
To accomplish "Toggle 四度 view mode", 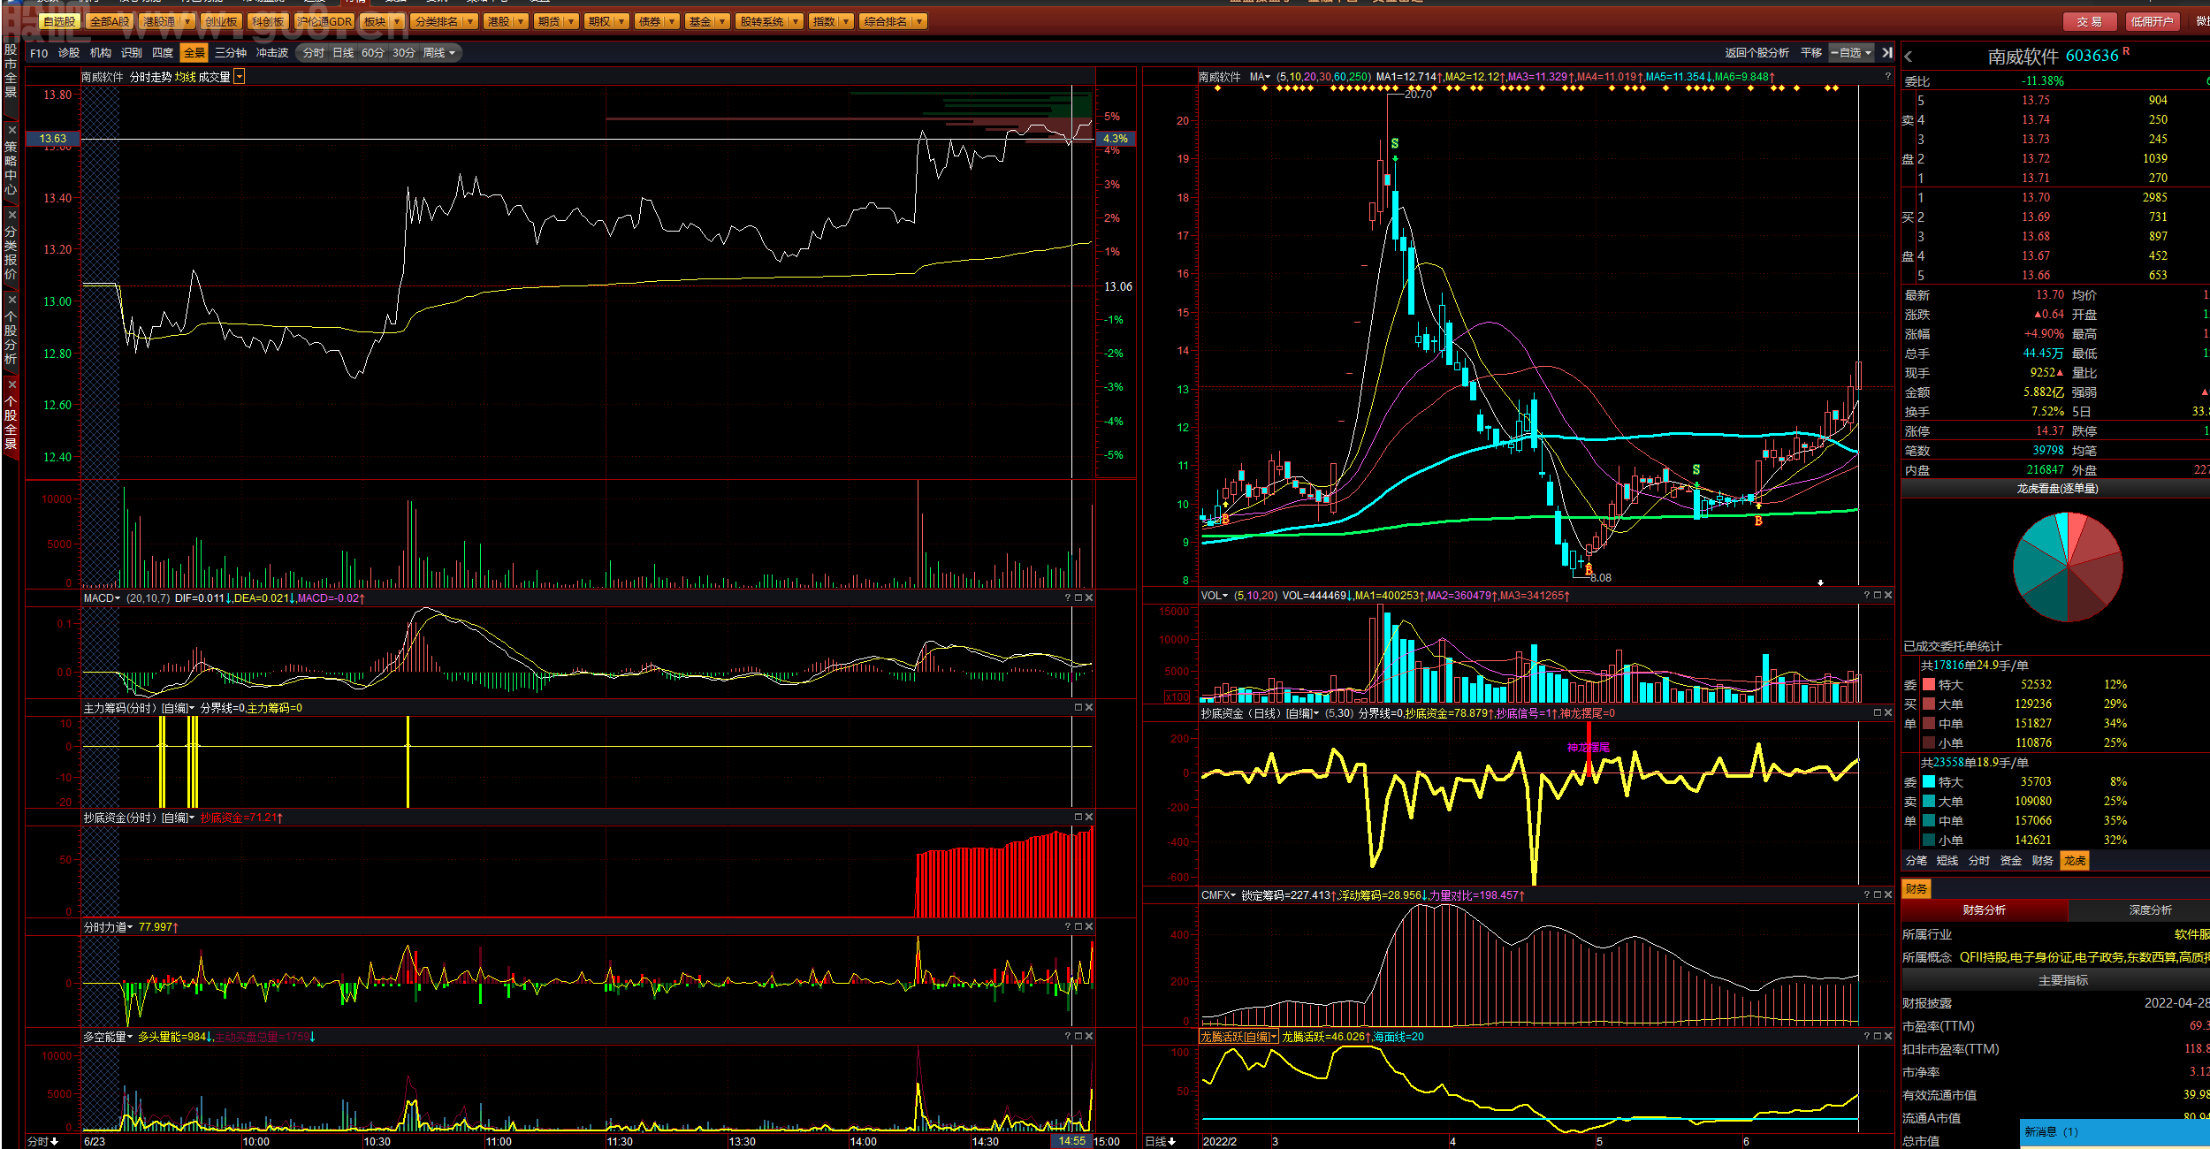I will click(x=163, y=53).
